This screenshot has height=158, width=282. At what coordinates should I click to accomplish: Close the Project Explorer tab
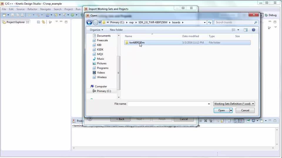tap(28, 22)
